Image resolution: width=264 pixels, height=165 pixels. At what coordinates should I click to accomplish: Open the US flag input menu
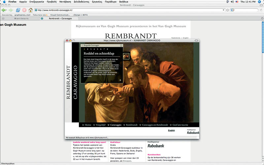237,2
